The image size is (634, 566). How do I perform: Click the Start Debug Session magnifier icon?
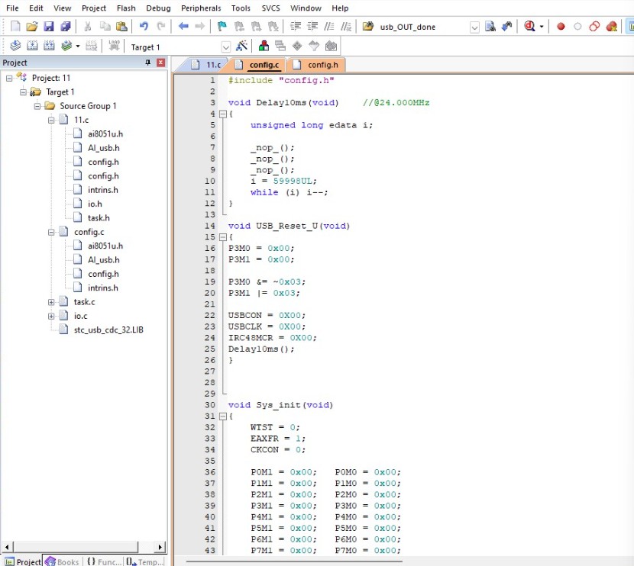click(x=529, y=27)
